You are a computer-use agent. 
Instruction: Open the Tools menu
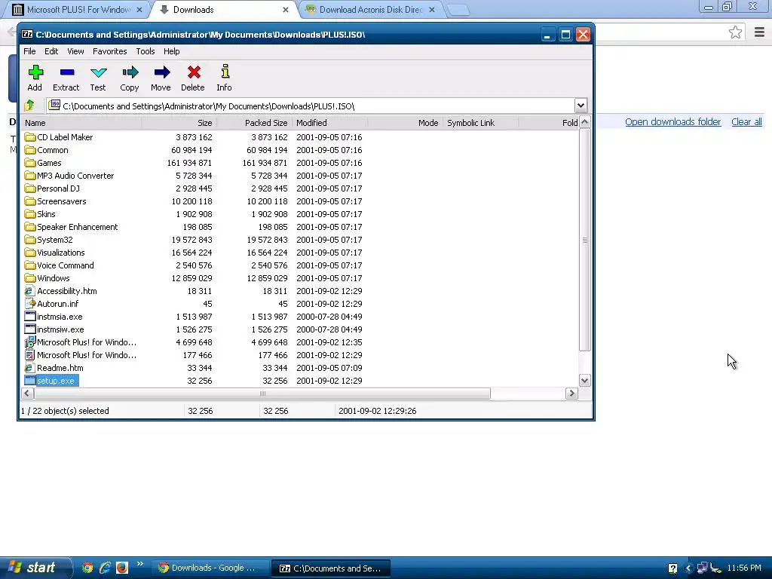pyautogui.click(x=146, y=51)
